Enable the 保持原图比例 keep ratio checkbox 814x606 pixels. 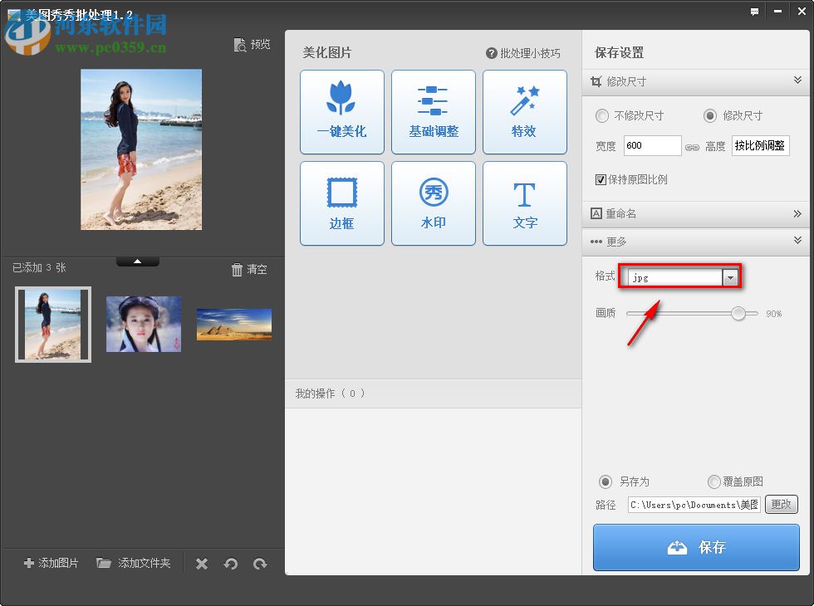coord(600,179)
